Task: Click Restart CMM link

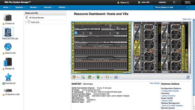Action: [x=167, y=101]
